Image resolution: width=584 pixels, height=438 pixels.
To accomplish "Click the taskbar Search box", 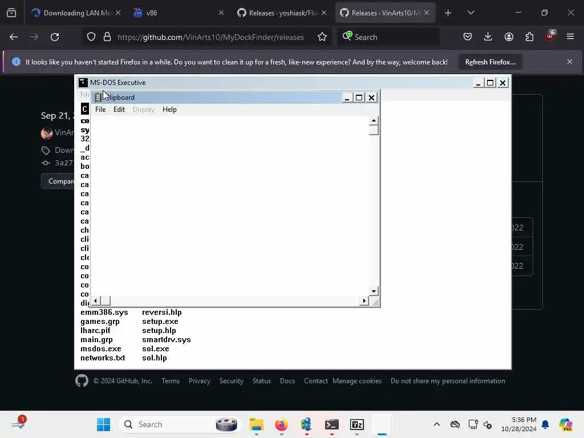I will point(180,424).
